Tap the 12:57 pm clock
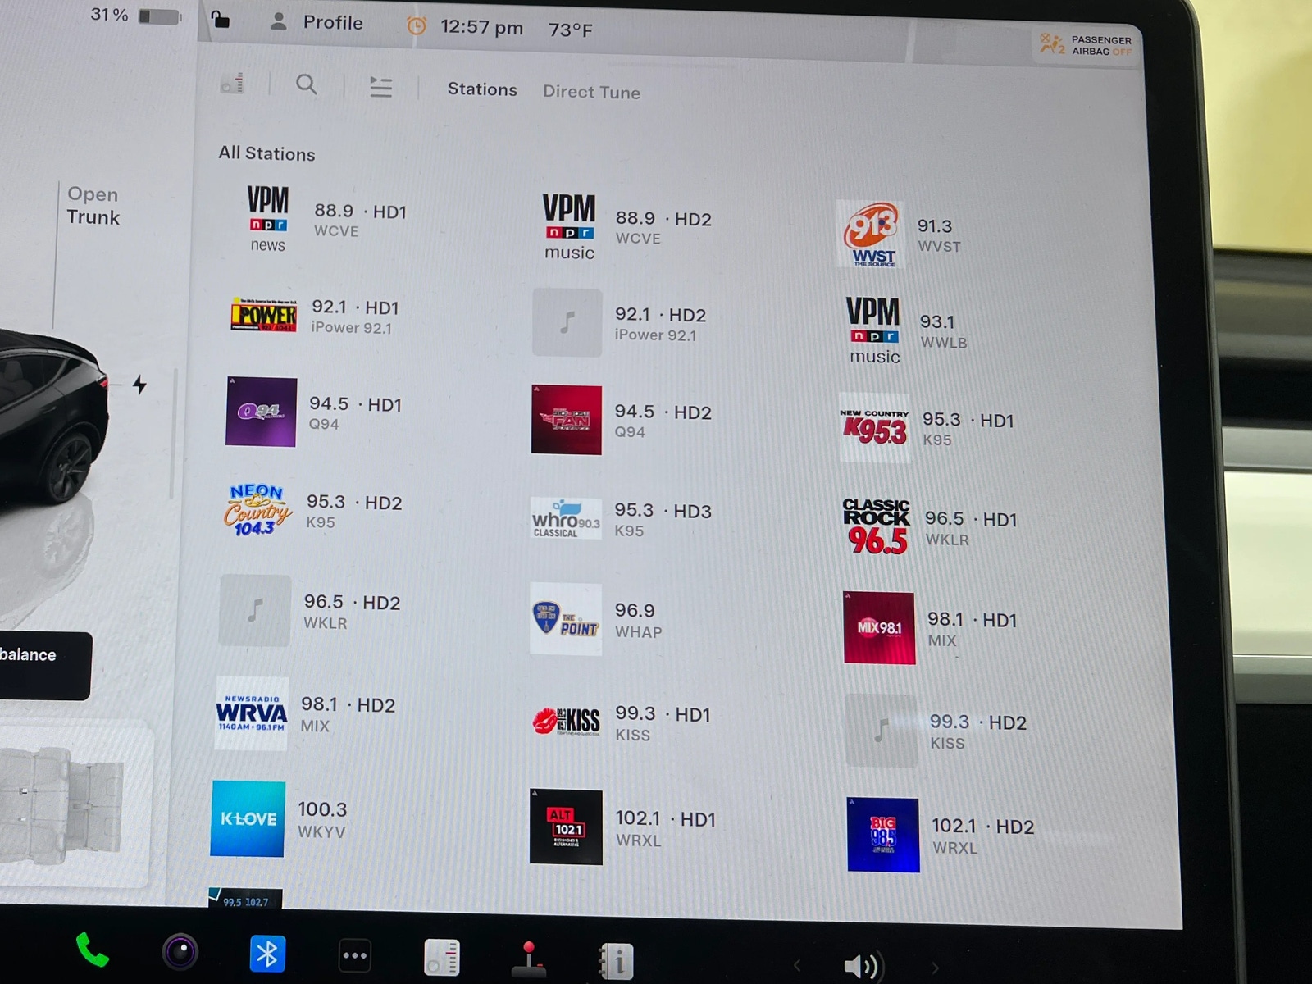This screenshot has height=984, width=1312. [481, 27]
